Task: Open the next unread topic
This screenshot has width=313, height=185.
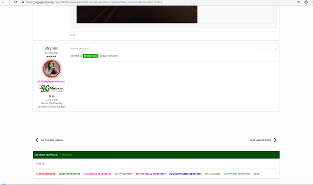Action: pyautogui.click(x=260, y=140)
